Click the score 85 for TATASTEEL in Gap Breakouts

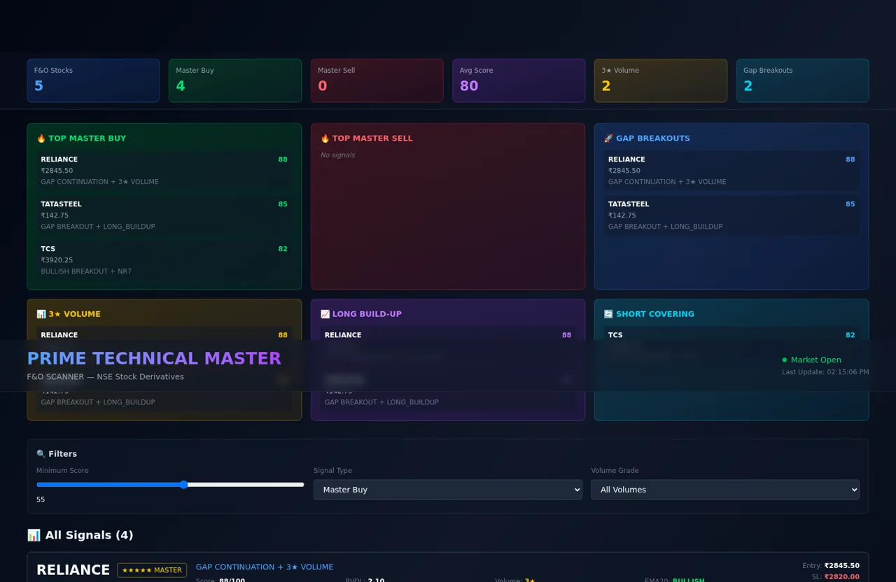click(850, 204)
